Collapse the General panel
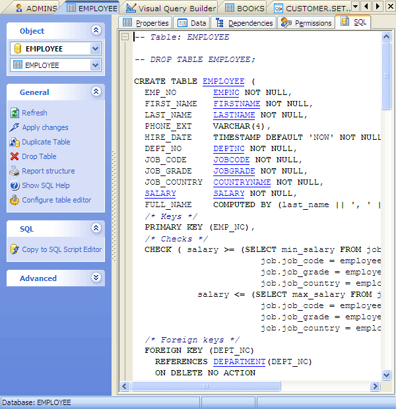 pos(96,92)
